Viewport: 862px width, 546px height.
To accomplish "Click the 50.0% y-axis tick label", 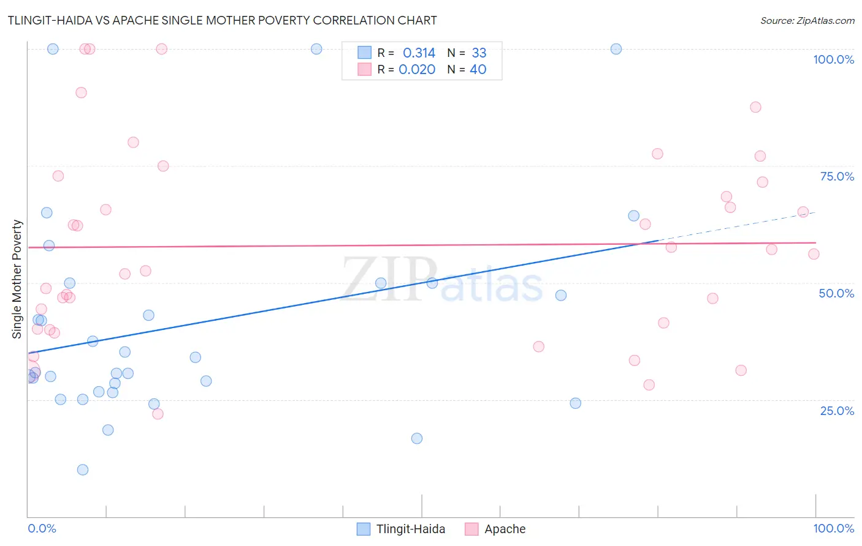I will (836, 293).
